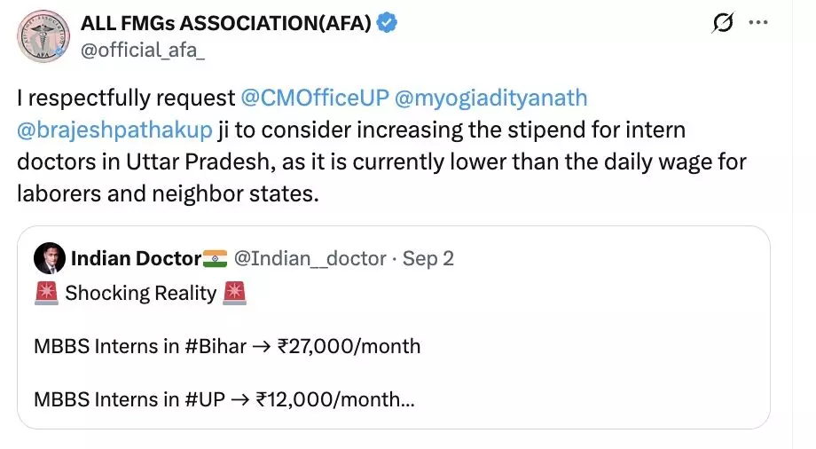The width and height of the screenshot is (816, 449).
Task: Click the blue verified badge
Action: [x=386, y=24]
